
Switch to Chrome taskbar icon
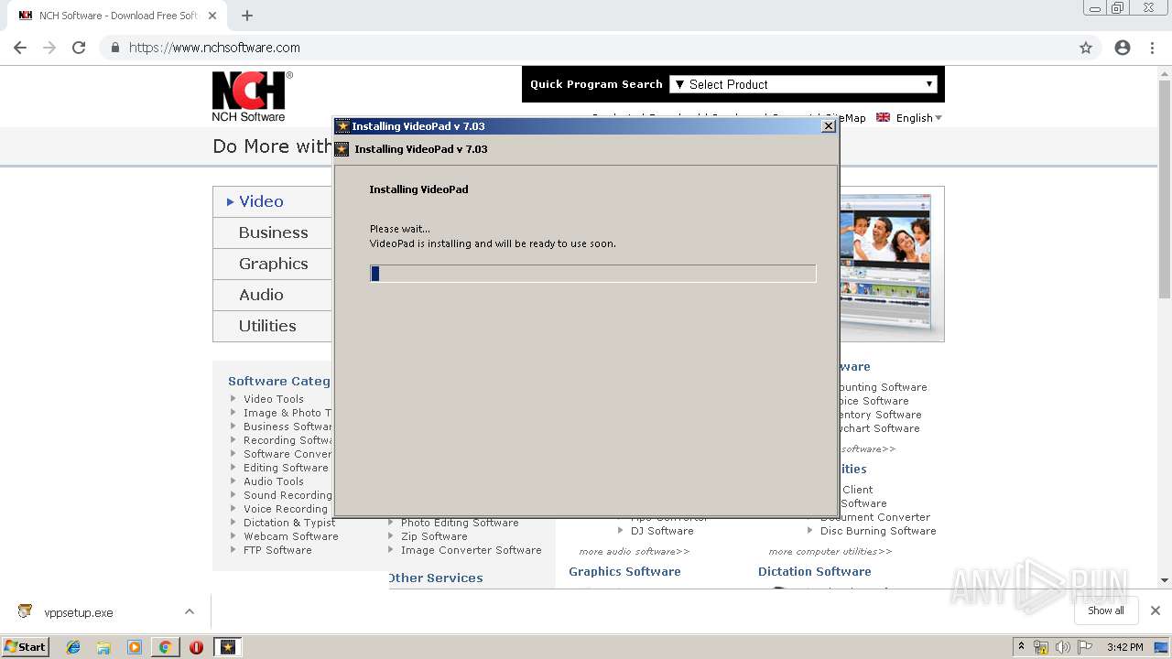[165, 647]
